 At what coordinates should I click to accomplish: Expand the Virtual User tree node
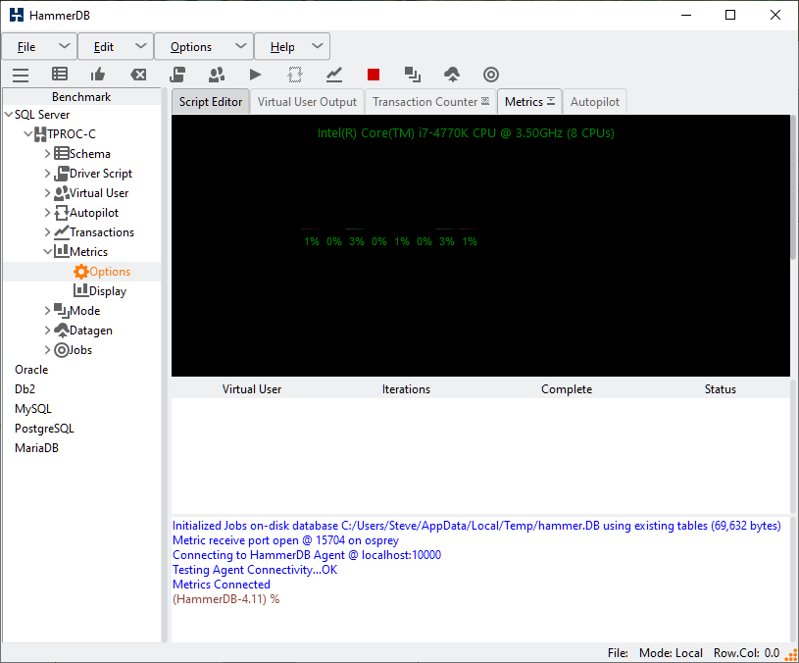click(x=48, y=193)
